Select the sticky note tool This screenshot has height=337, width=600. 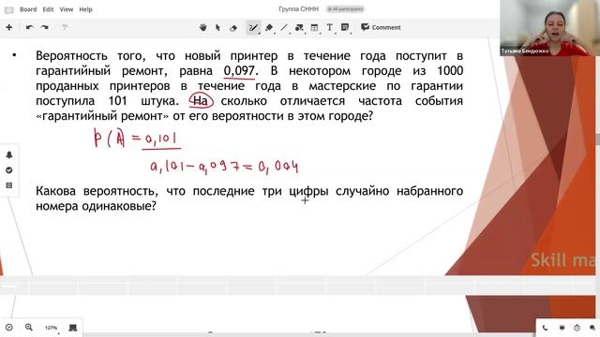pyautogui.click(x=345, y=27)
